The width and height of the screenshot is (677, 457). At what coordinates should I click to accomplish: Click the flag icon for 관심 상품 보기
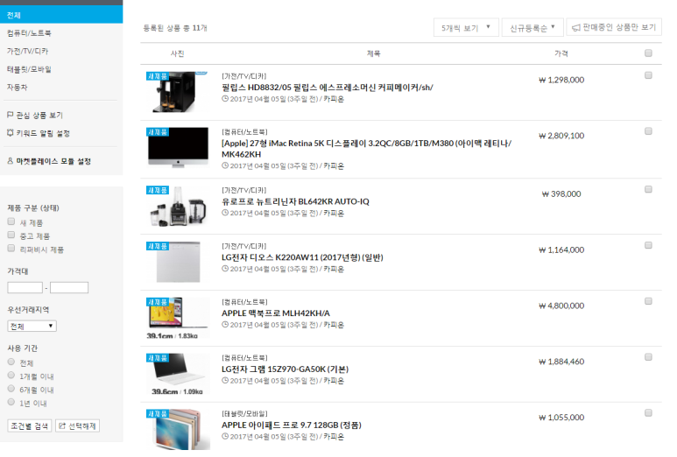(x=10, y=115)
